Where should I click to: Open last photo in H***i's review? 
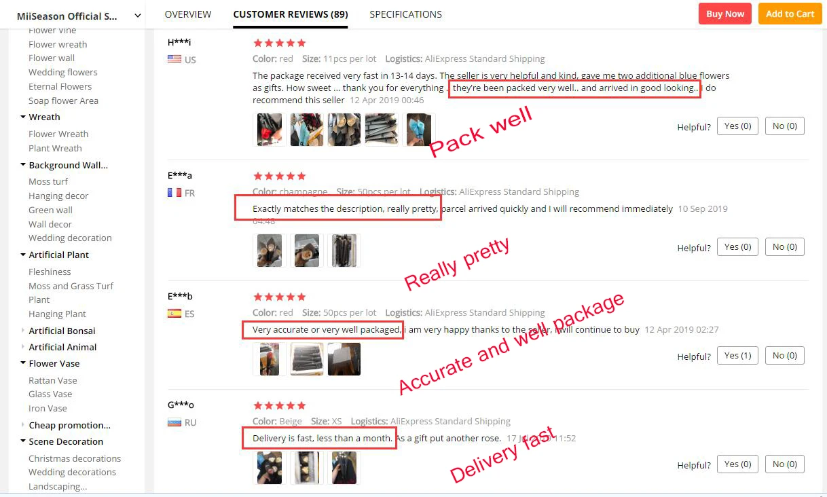coord(419,130)
